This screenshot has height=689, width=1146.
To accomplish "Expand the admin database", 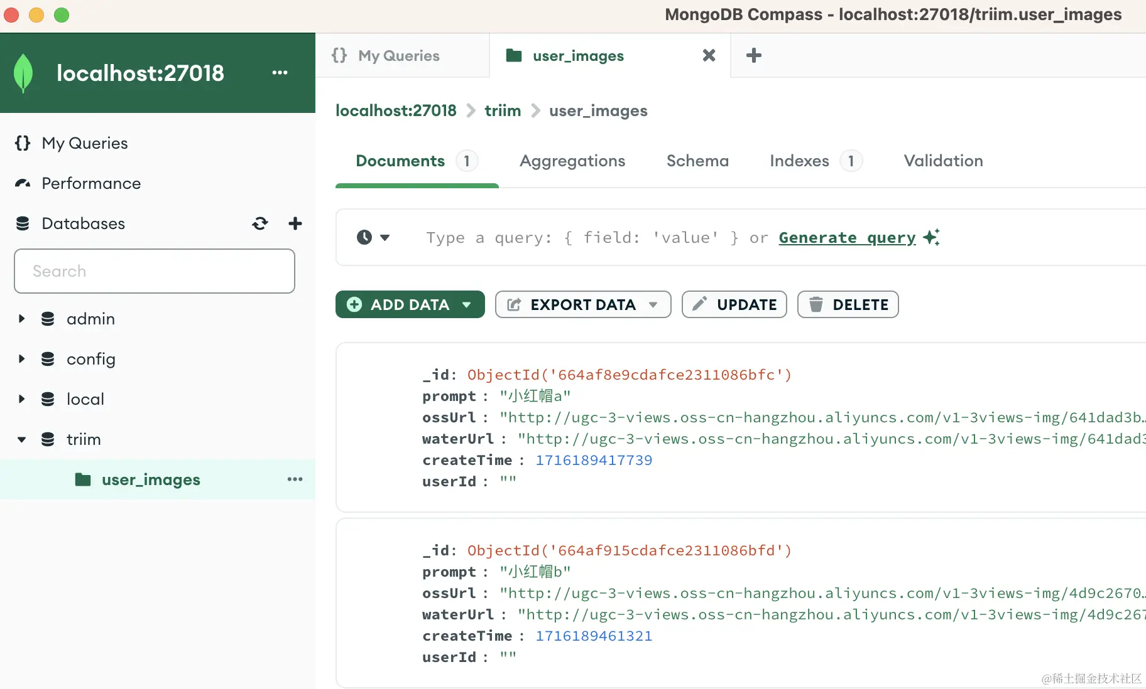I will coord(21,319).
